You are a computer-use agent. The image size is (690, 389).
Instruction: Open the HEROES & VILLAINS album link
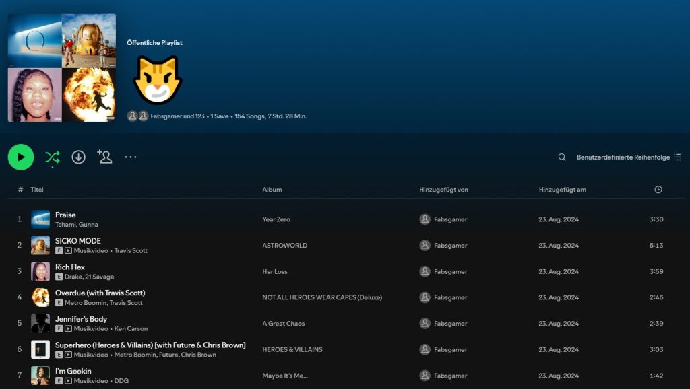coord(292,350)
